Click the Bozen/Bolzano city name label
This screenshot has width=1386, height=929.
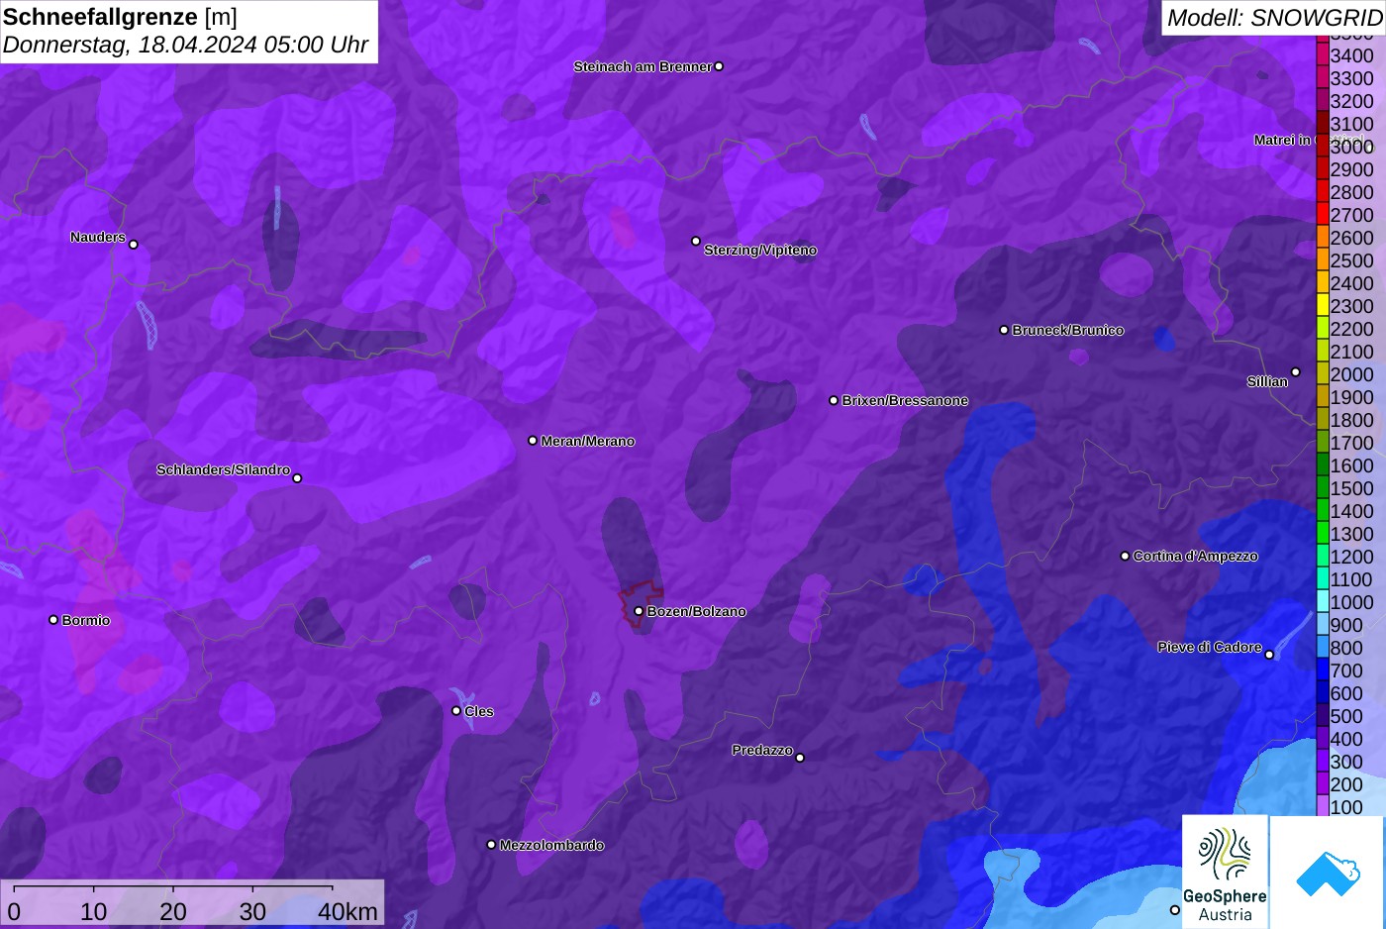point(696,611)
